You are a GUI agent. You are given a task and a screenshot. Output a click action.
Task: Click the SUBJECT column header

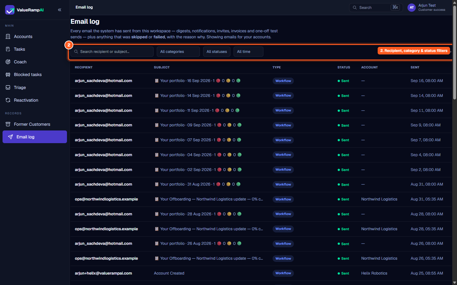(x=162, y=67)
